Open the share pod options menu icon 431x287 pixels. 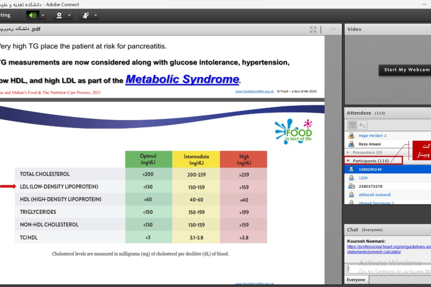333,29
